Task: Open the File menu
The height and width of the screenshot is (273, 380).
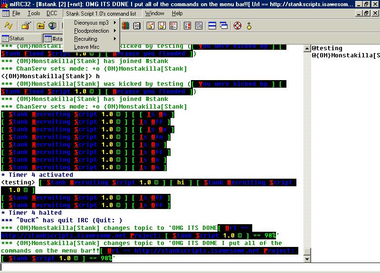Action: click(x=16, y=13)
